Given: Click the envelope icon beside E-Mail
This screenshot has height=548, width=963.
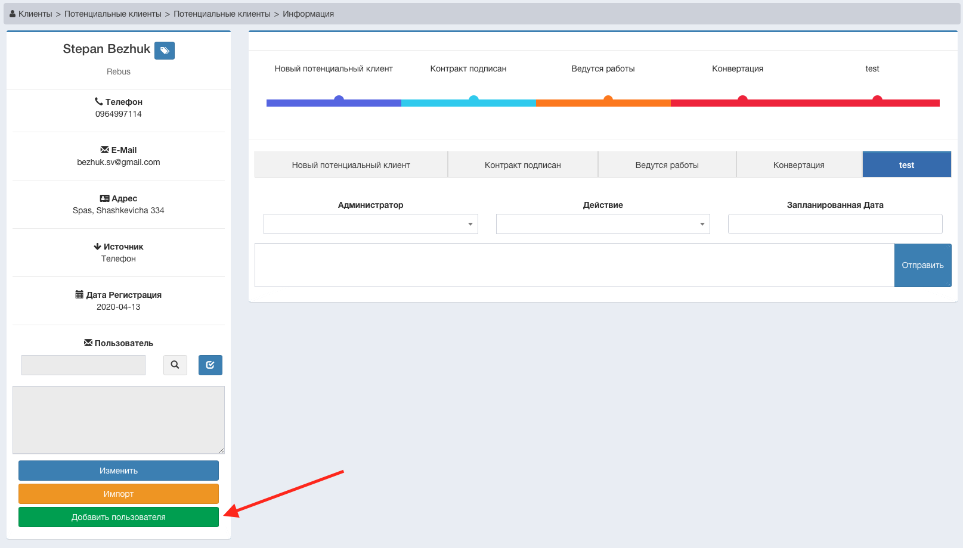Looking at the screenshot, I should (x=105, y=150).
